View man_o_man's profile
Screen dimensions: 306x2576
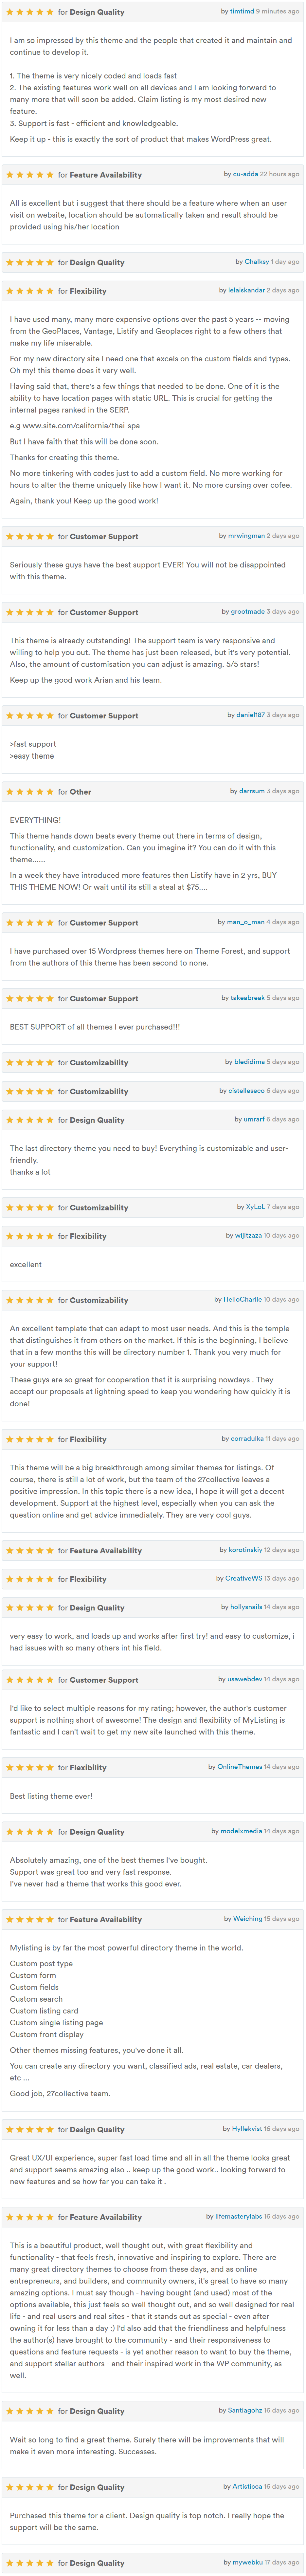[246, 922]
